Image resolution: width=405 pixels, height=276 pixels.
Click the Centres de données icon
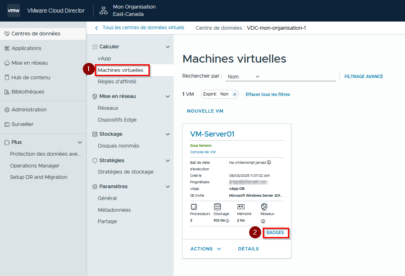coord(7,34)
